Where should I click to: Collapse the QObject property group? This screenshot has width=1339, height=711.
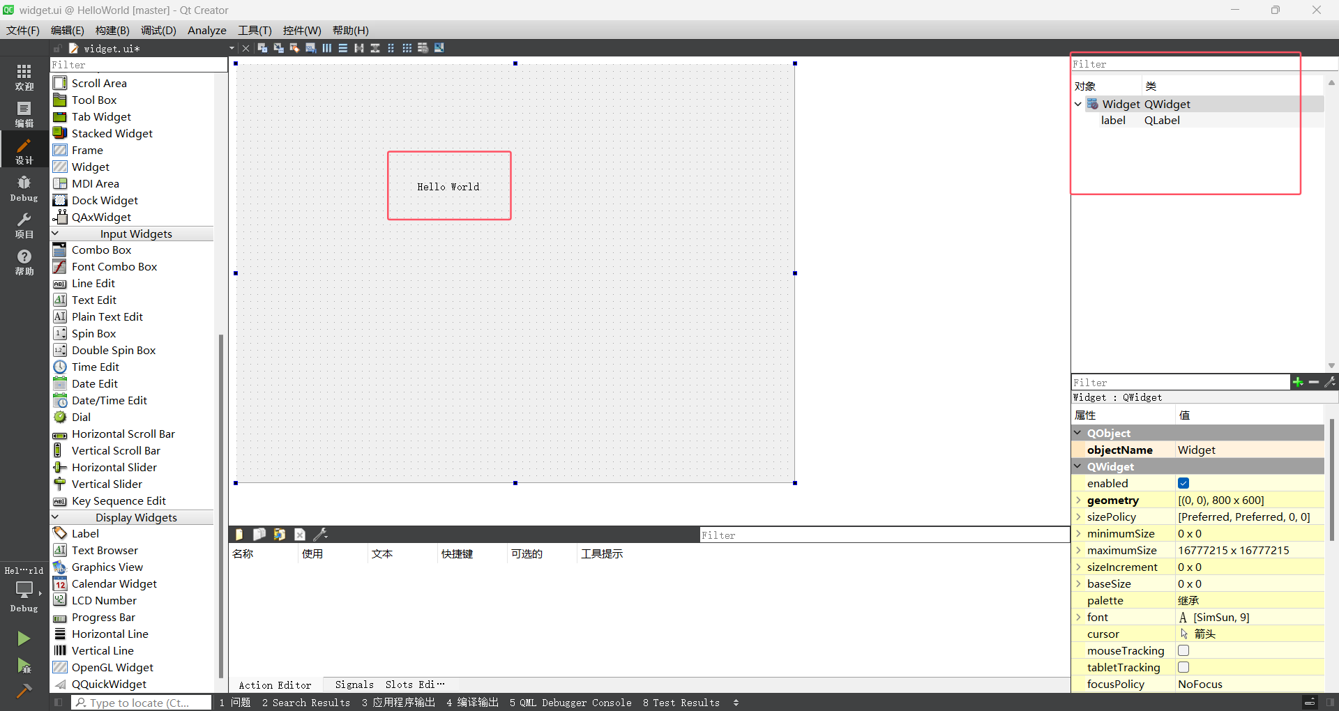coord(1078,433)
